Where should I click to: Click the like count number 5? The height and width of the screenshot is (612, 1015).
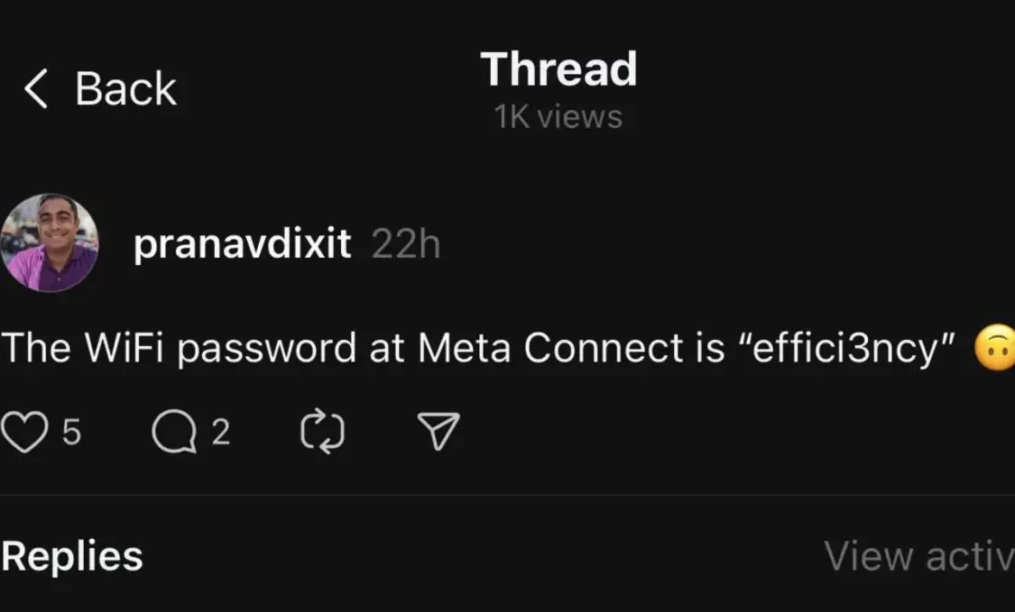tap(71, 432)
